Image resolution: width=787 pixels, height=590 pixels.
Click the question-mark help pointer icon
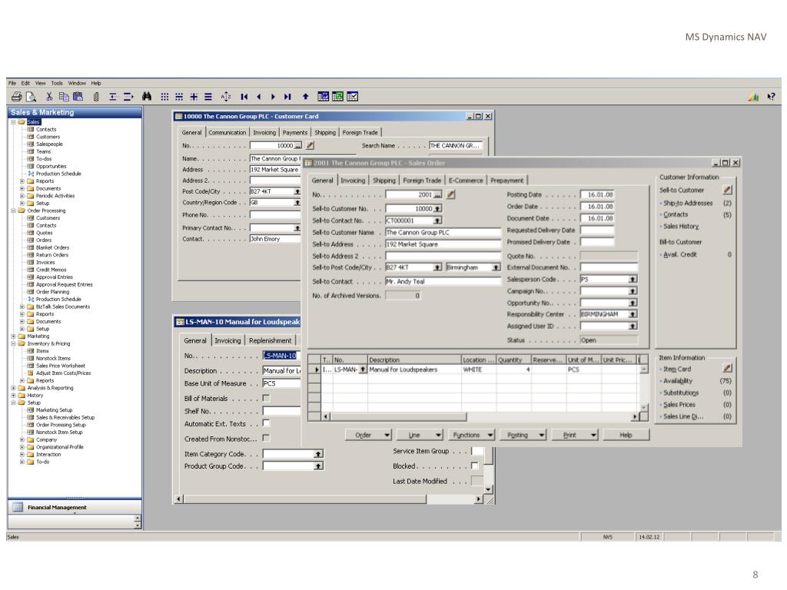coord(771,97)
